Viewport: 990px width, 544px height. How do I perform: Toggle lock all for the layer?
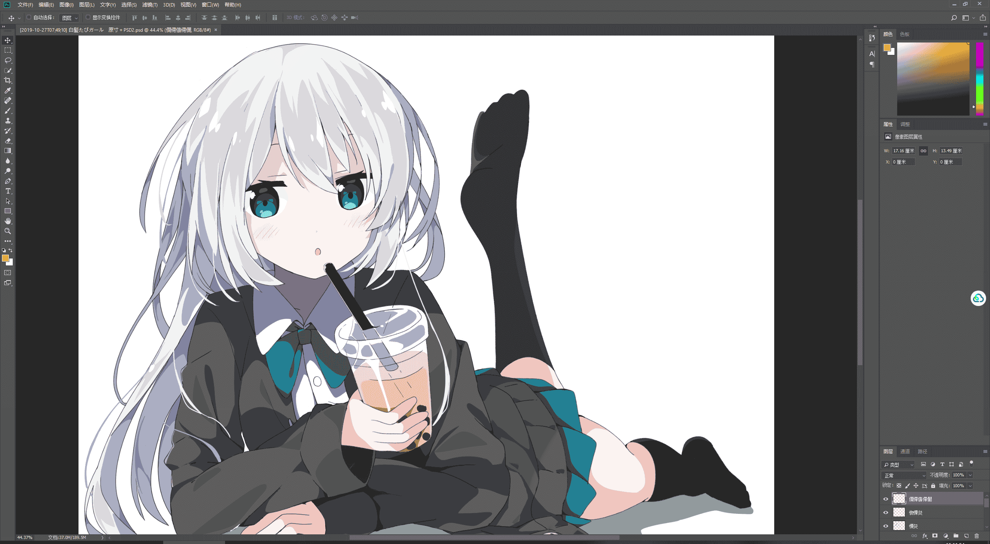[x=933, y=486]
